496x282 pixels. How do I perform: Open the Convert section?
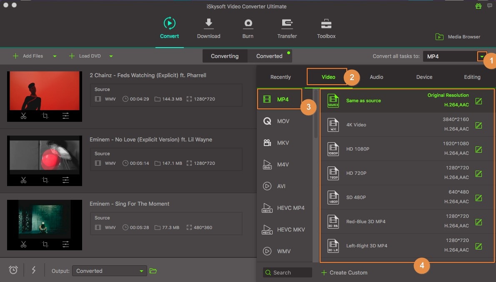tap(169, 28)
